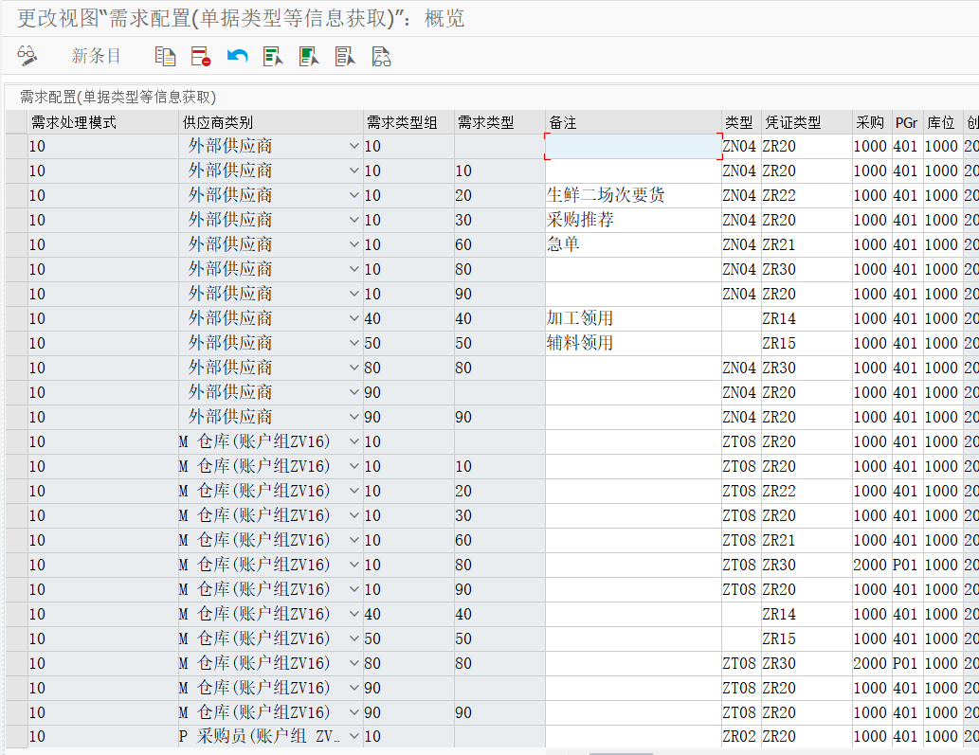Click the highlighted empty 备注 field in first row
Screen dimensions: 979x755
633,146
